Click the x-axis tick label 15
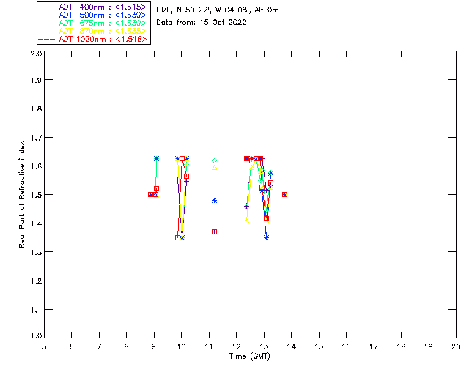The image size is (469, 375). (319, 346)
